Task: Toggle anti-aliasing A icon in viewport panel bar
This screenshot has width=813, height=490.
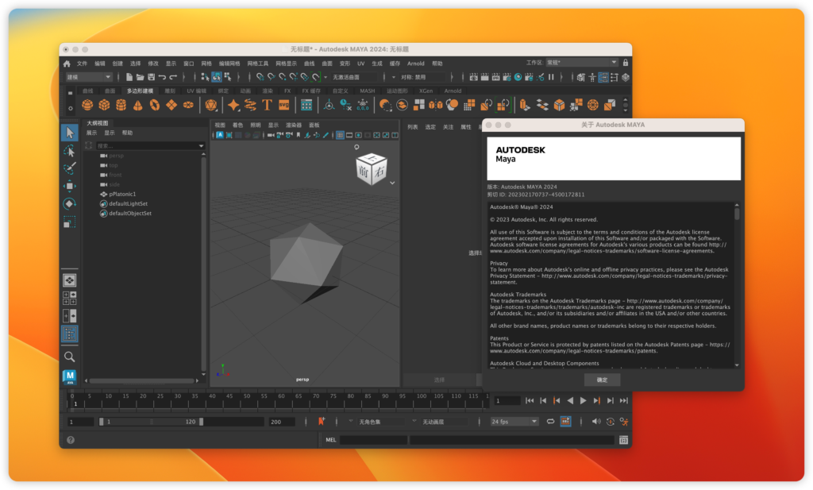Action: click(x=220, y=135)
